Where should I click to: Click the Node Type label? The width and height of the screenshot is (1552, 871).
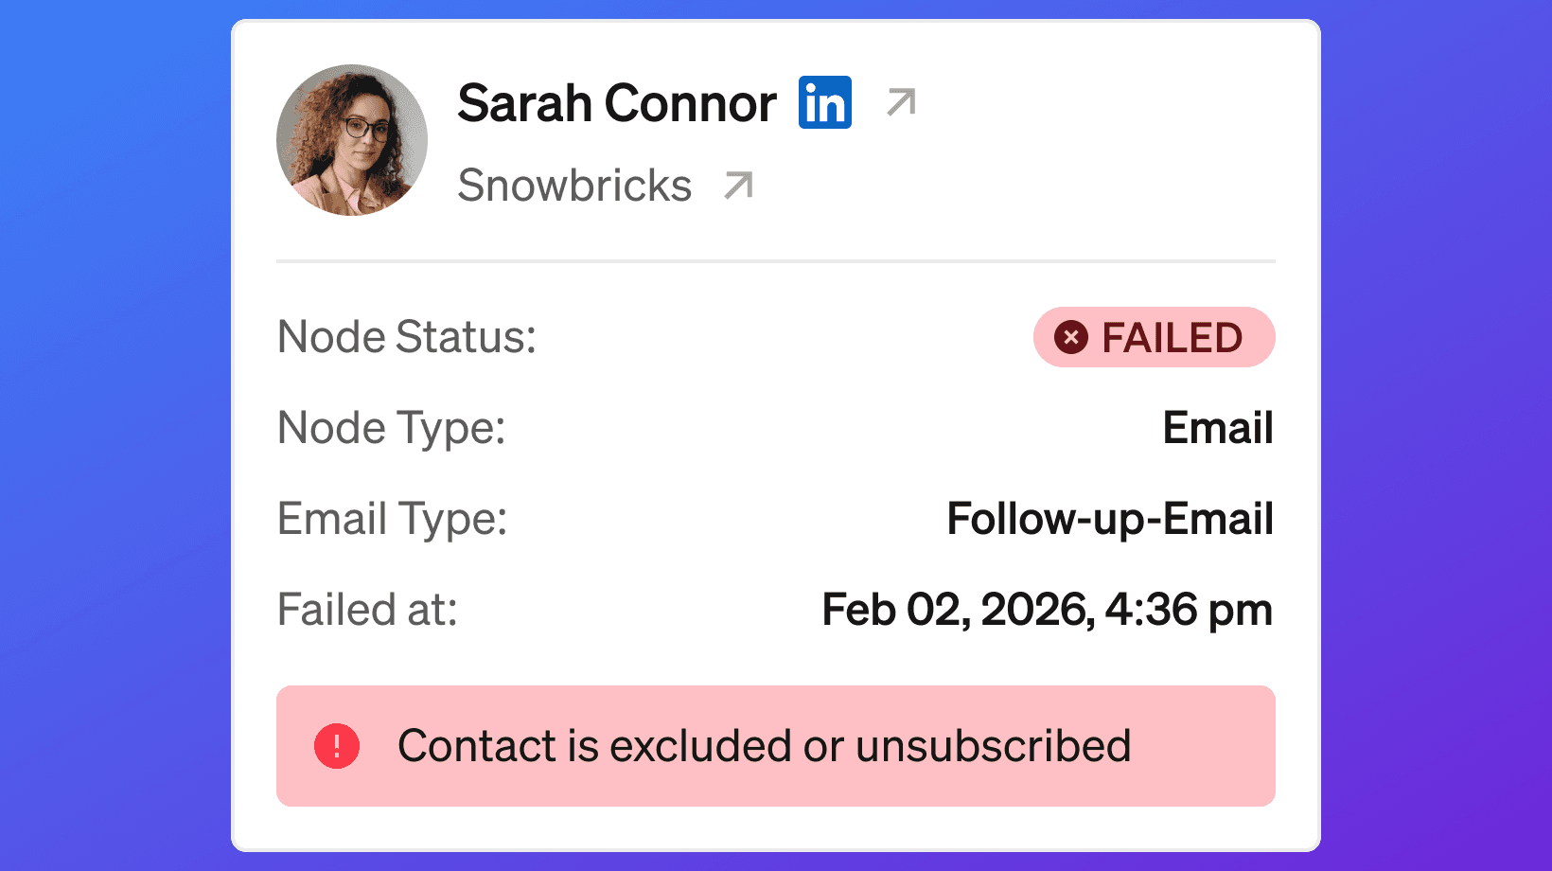[392, 428]
